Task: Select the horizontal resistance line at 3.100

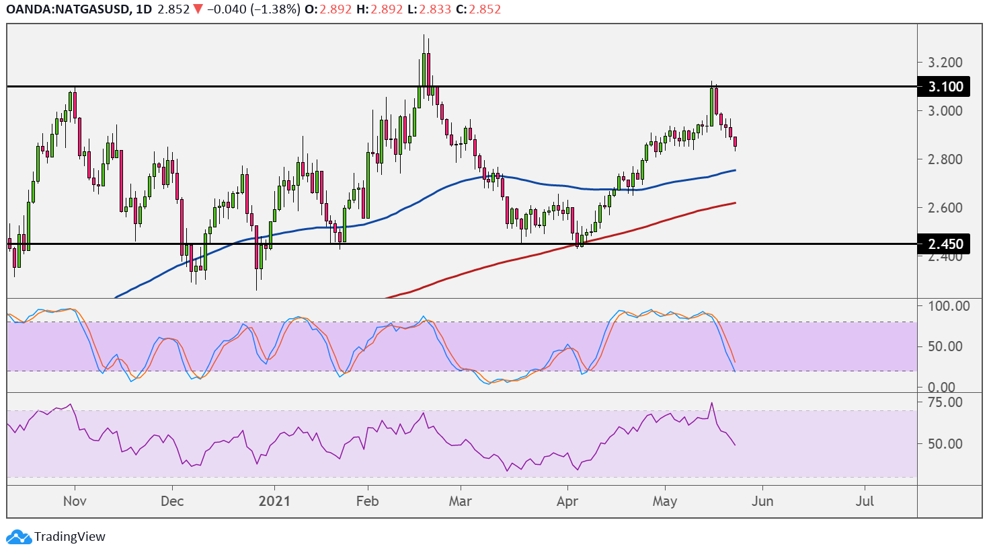Action: (x=462, y=87)
